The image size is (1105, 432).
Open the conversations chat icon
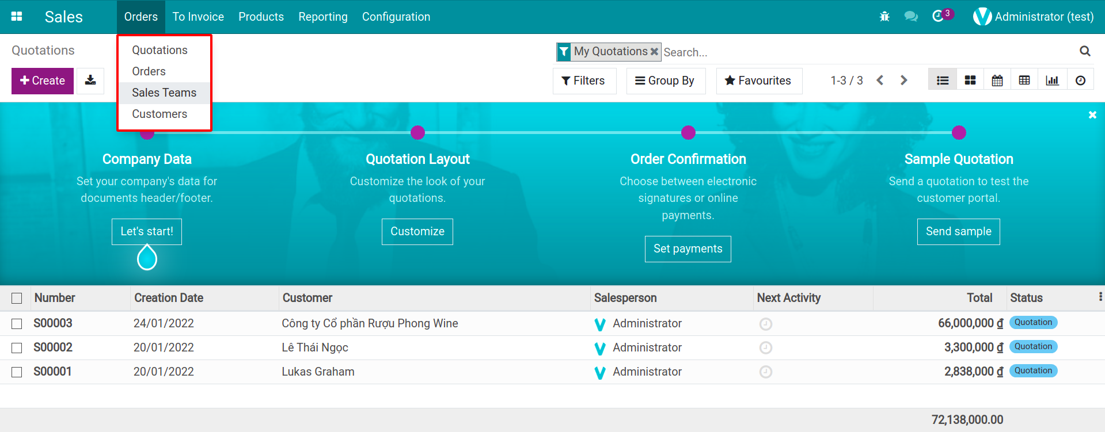[911, 17]
